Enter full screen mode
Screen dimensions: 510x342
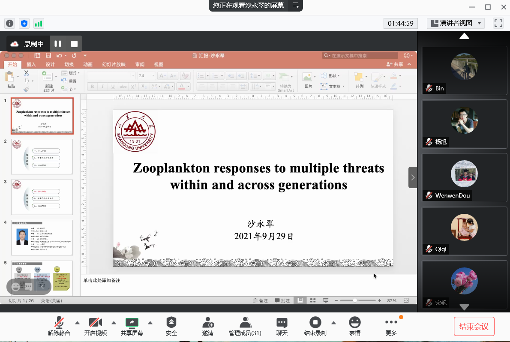point(498,23)
